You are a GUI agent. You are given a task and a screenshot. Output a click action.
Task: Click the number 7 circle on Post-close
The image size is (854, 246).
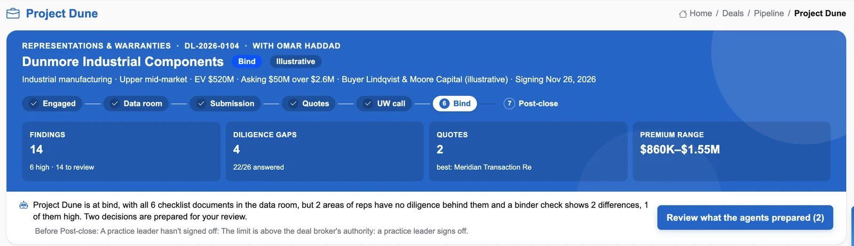click(x=510, y=104)
